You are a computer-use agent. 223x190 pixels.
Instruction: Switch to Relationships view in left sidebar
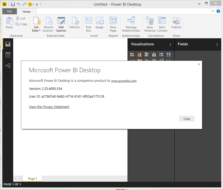tap(8, 66)
